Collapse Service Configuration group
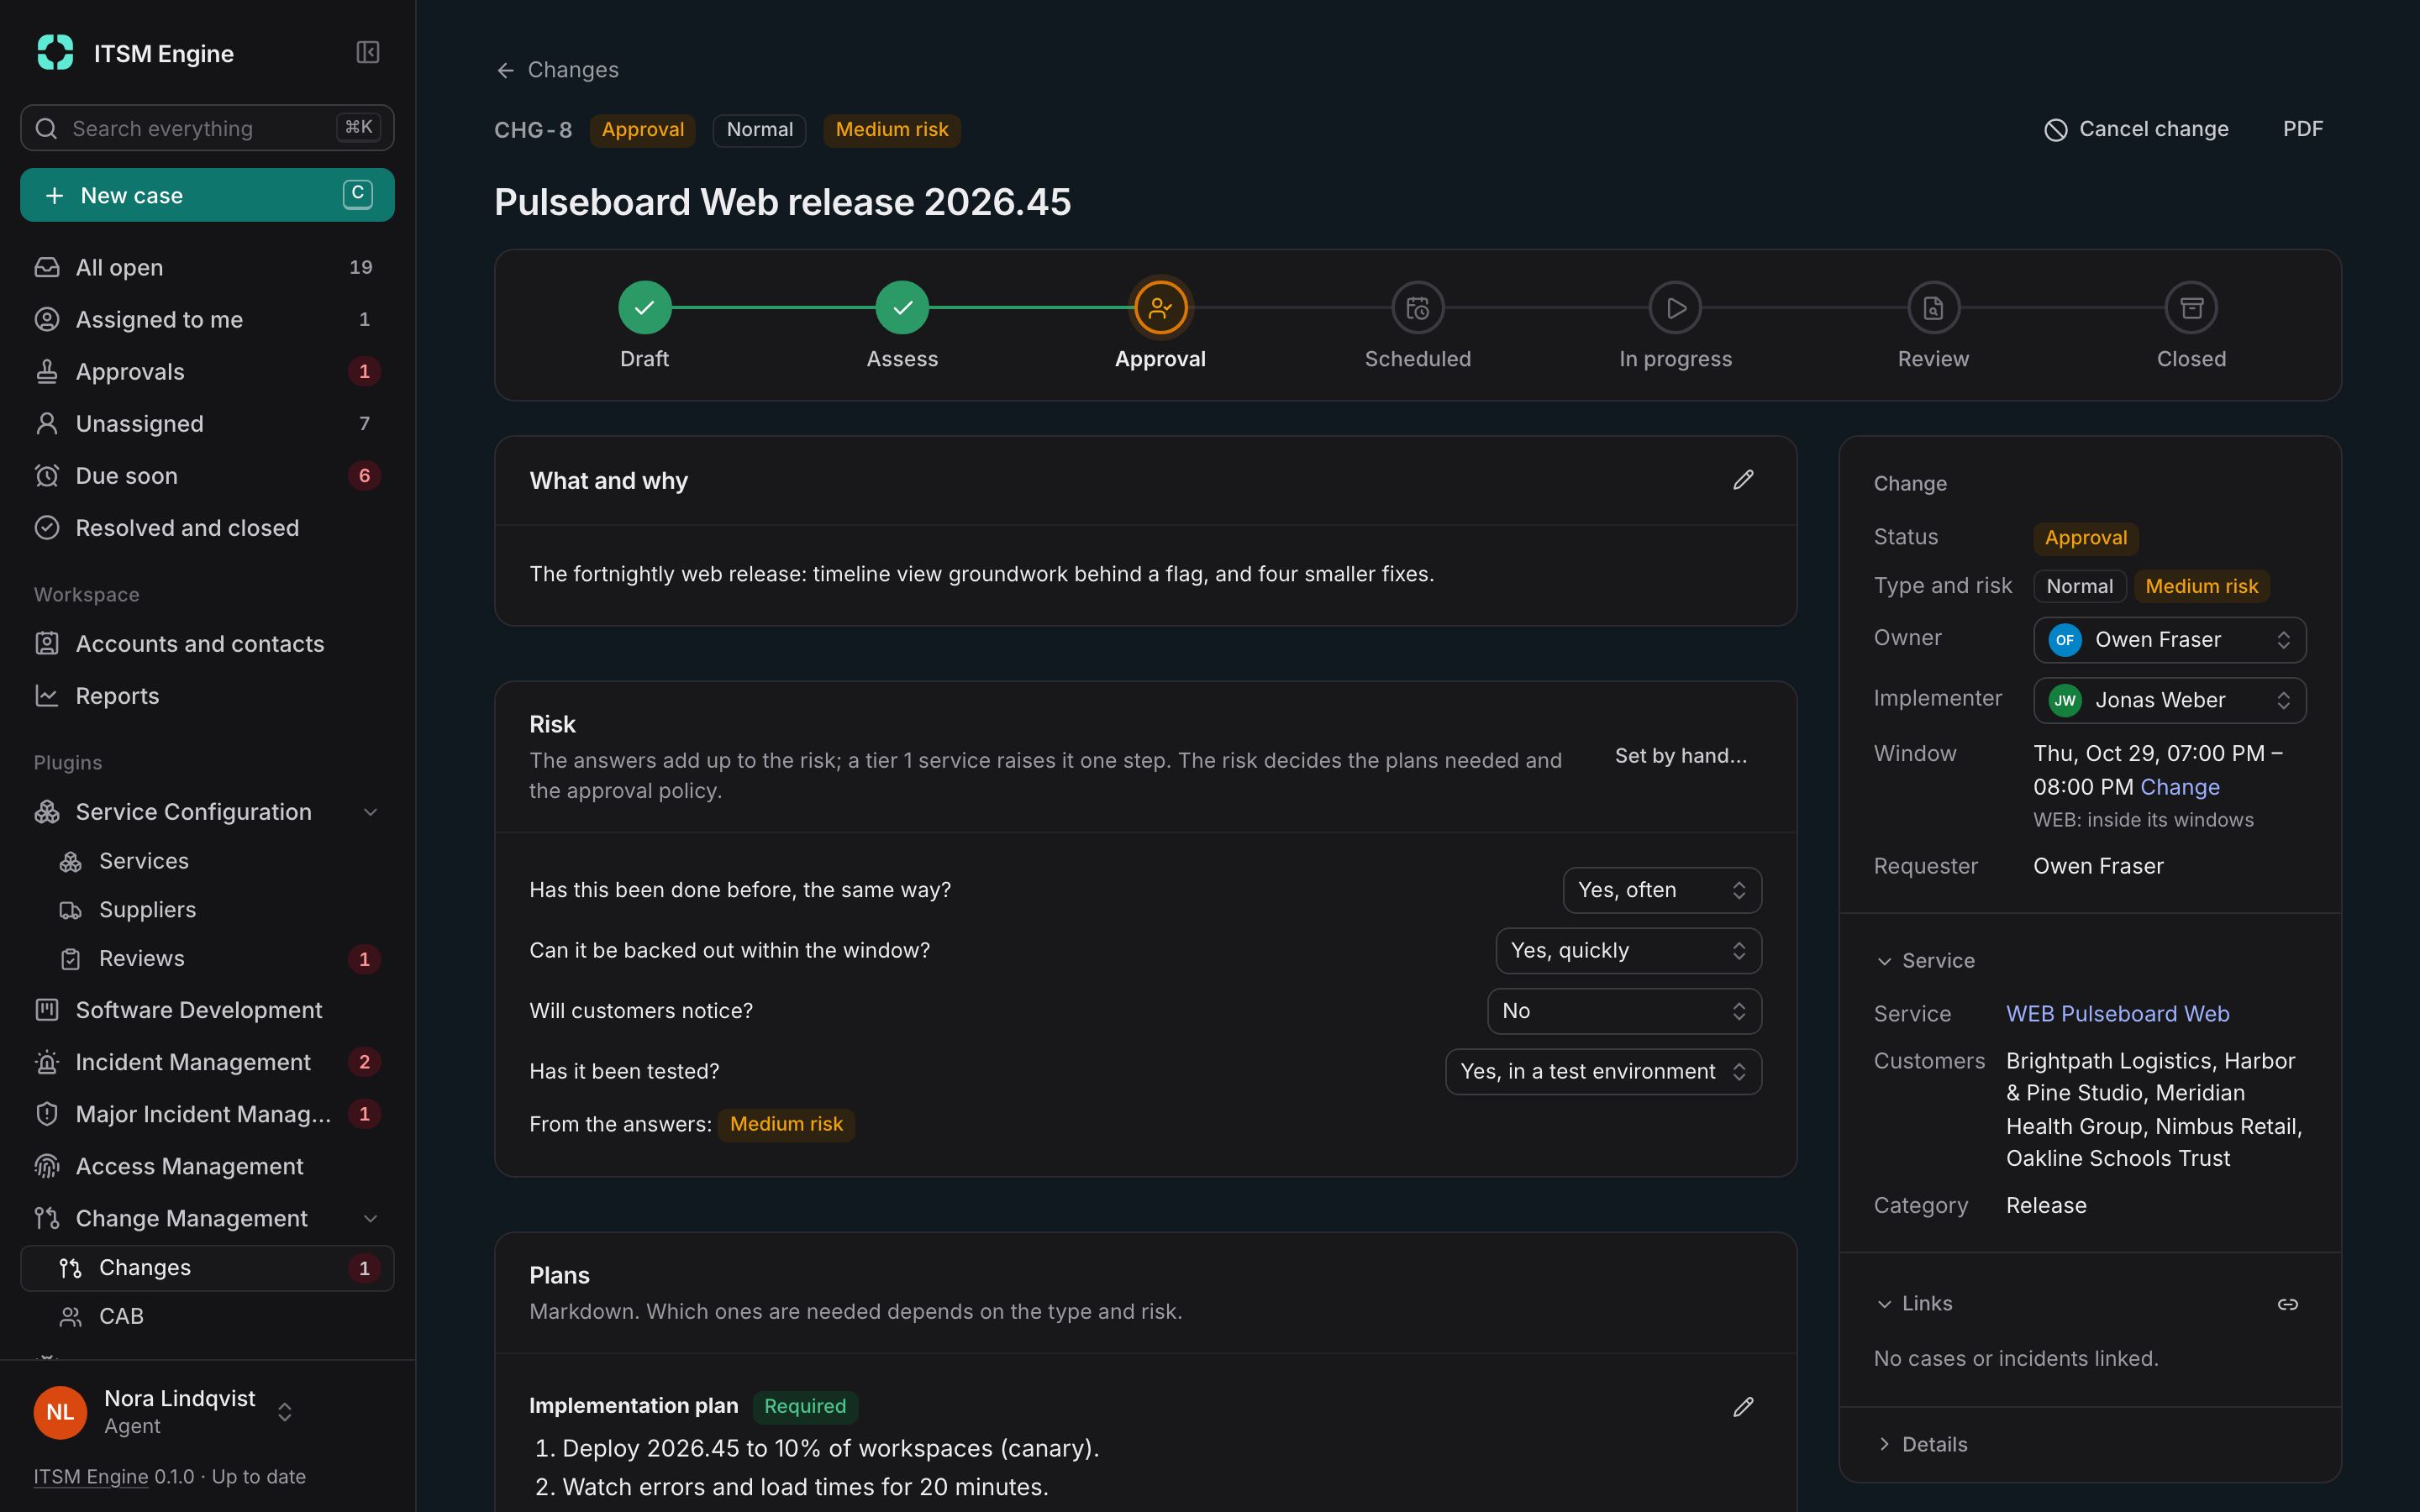 pyautogui.click(x=371, y=812)
